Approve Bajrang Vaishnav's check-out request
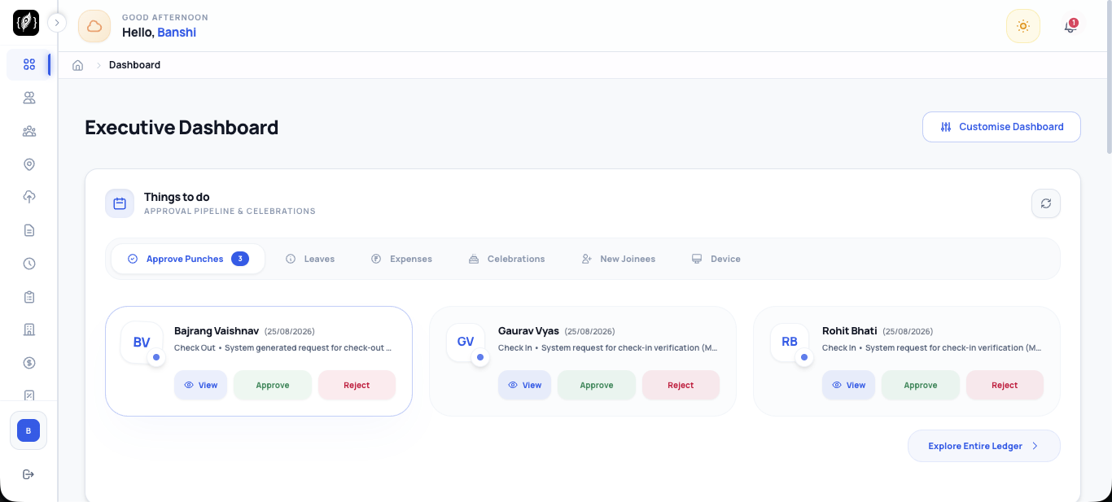 tap(273, 386)
